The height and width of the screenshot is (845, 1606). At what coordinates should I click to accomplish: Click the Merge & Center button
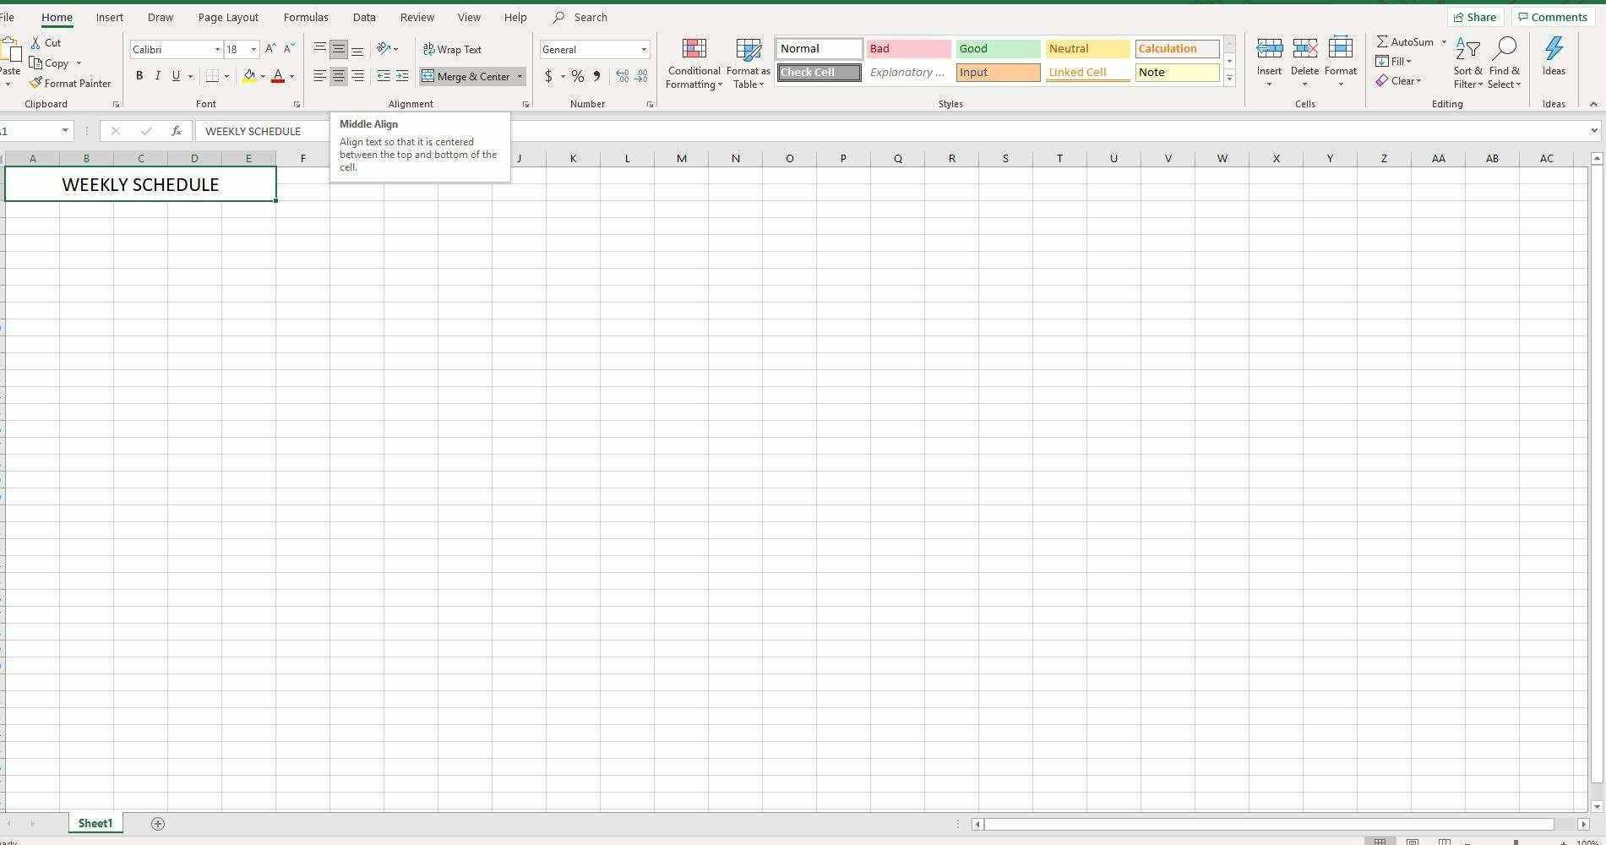[x=466, y=76]
